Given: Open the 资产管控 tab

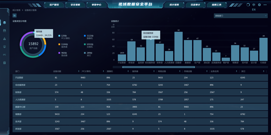Looking at the screenshot, I should click(54, 5).
